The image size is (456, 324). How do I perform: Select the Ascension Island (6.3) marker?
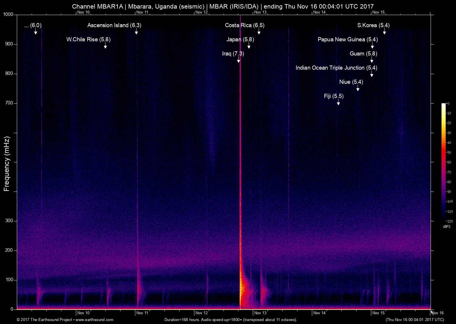pyautogui.click(x=136, y=32)
